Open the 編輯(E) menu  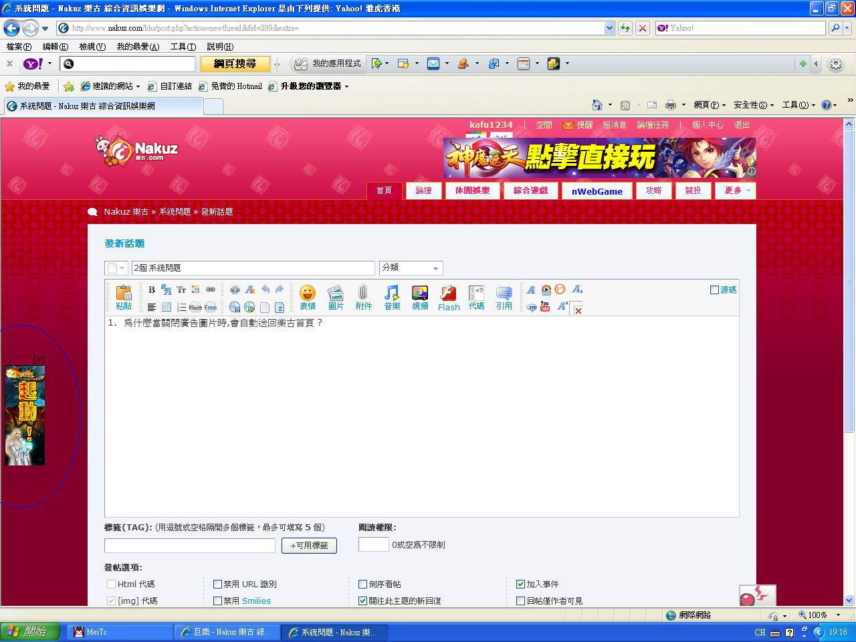coord(55,47)
